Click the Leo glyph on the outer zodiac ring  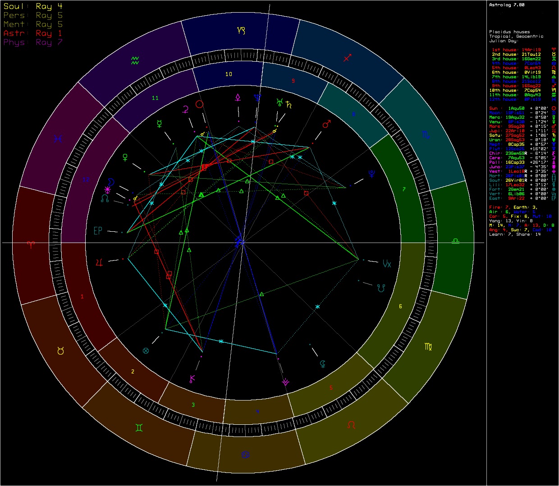pos(351,425)
